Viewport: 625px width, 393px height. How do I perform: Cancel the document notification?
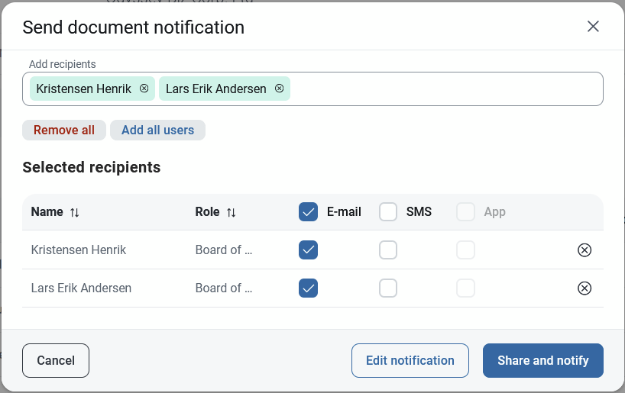pos(56,361)
